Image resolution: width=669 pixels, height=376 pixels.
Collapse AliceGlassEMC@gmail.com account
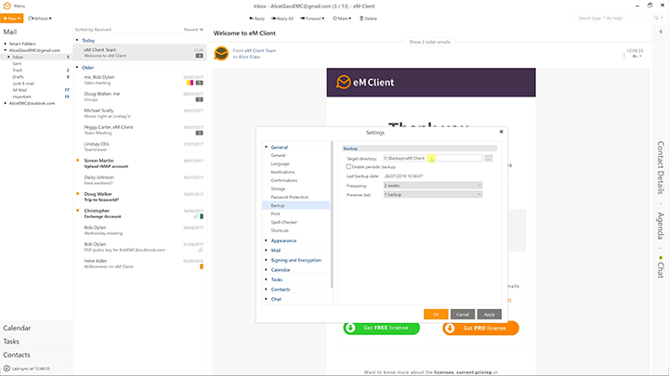coord(6,50)
